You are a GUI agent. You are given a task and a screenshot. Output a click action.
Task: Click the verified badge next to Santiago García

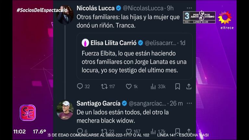[x=124, y=103]
